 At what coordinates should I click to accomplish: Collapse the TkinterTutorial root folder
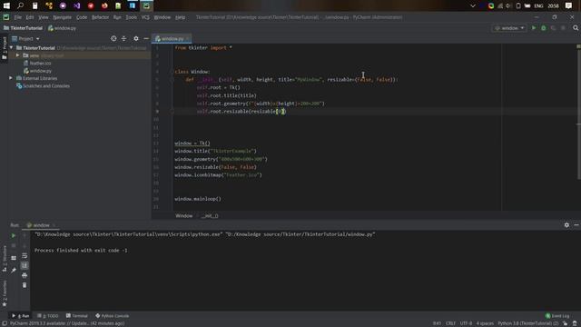tap(12, 48)
